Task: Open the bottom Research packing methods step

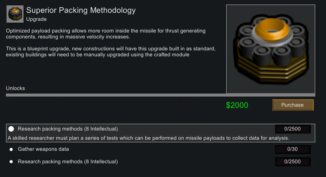Action: (x=68, y=162)
